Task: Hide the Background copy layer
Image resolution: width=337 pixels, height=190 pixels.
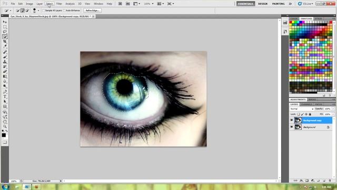Action: point(292,120)
